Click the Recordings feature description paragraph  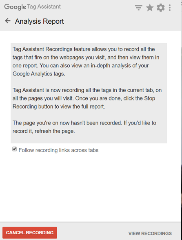86,61
